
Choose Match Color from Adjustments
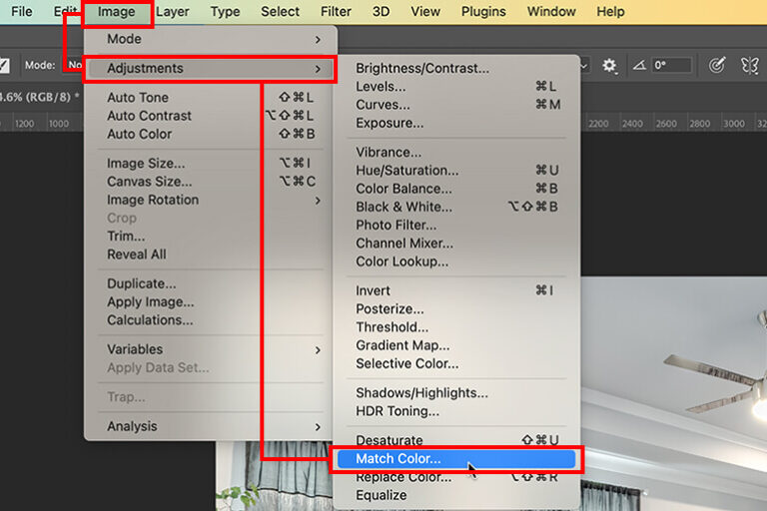[x=456, y=459]
